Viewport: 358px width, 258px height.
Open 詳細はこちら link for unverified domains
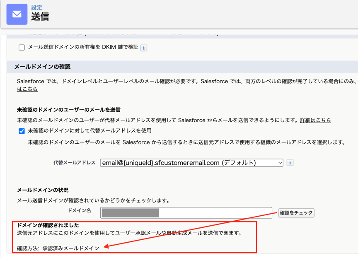pos(315,120)
